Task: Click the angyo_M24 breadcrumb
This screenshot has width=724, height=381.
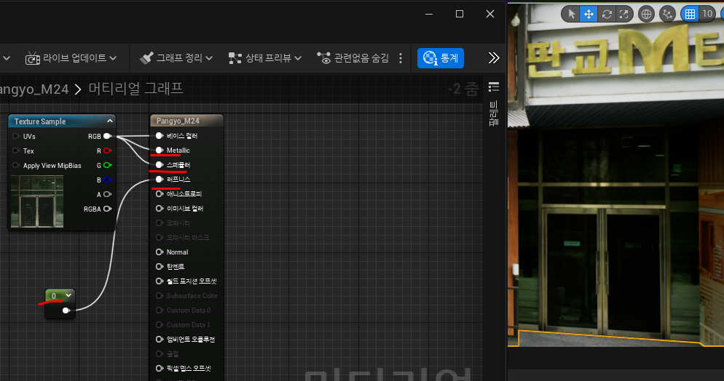Action: (x=34, y=89)
